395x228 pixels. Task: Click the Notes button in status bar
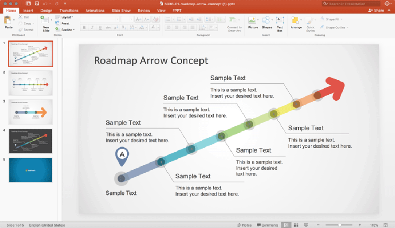(244, 225)
